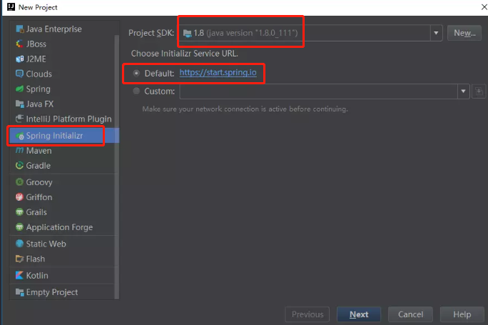Select the Custom service URL radio button
The image size is (488, 325).
point(136,91)
